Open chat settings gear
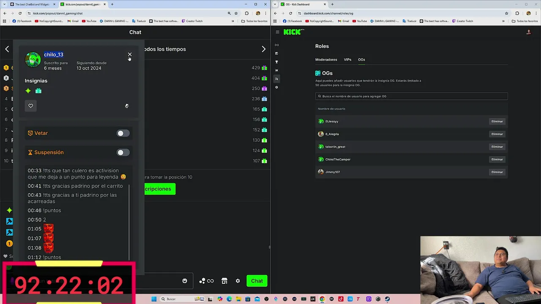The width and height of the screenshot is (541, 304). click(238, 281)
